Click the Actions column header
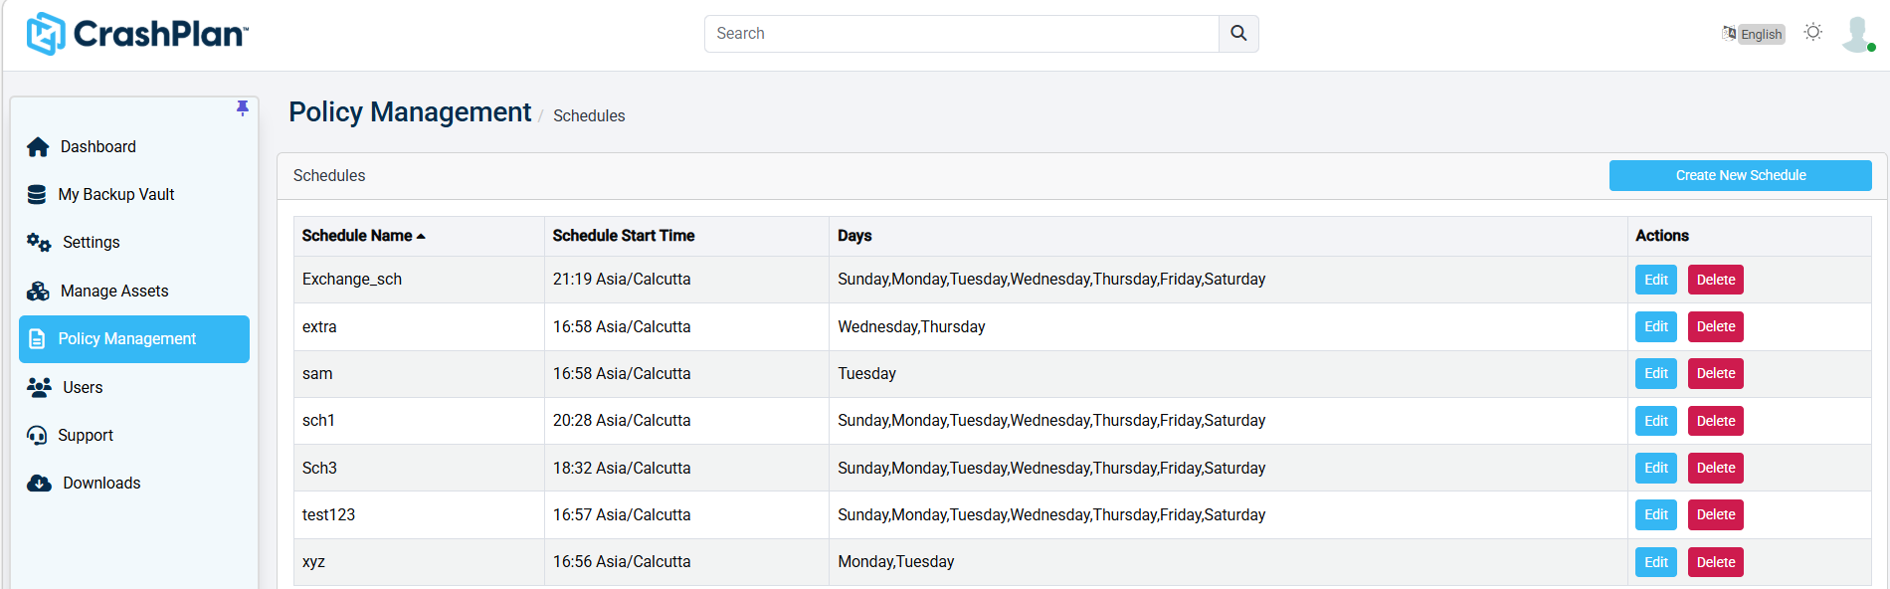The image size is (1890, 589). (1749, 236)
